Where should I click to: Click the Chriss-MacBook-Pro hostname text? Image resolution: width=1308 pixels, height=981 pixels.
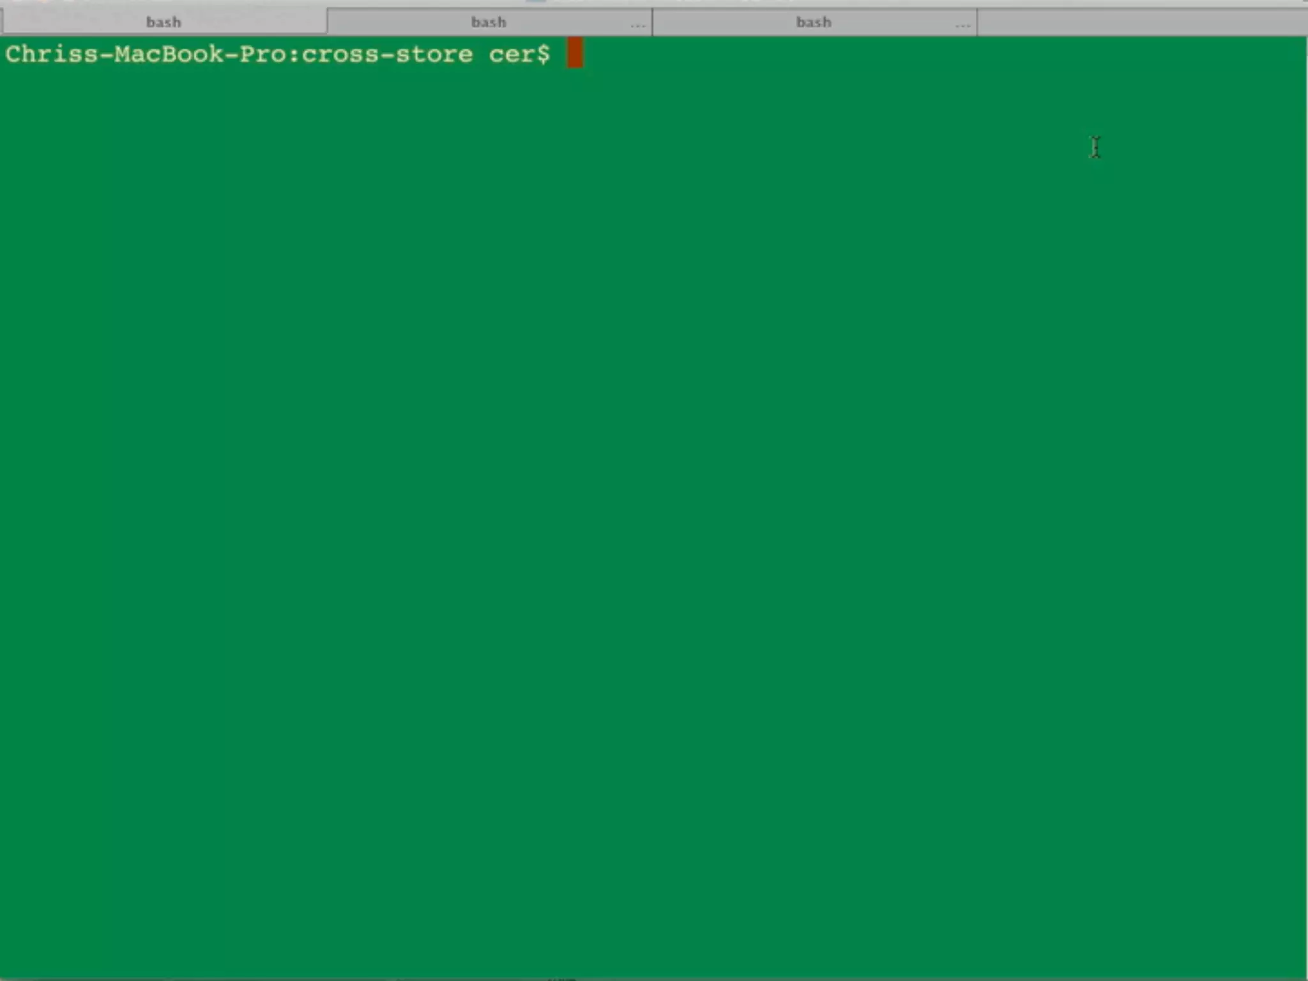(x=146, y=54)
